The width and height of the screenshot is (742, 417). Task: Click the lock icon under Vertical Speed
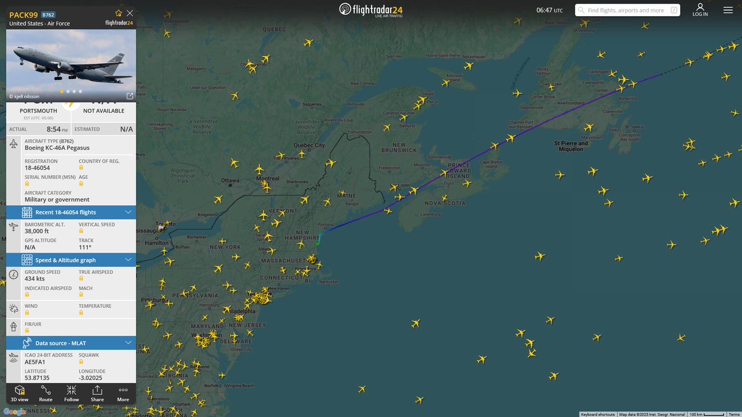tap(81, 231)
